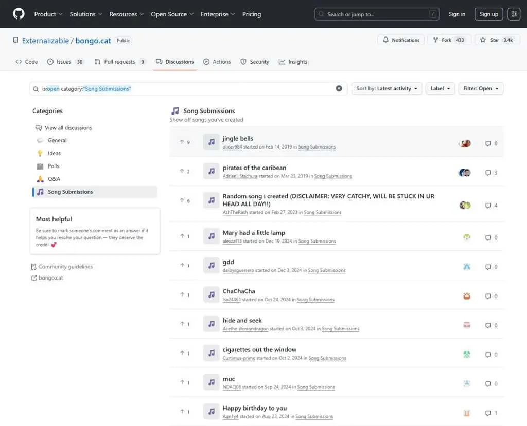This screenshot has height=426, width=527.
Task: Upvote the Mary had a little lamp post
Action: tap(185, 236)
